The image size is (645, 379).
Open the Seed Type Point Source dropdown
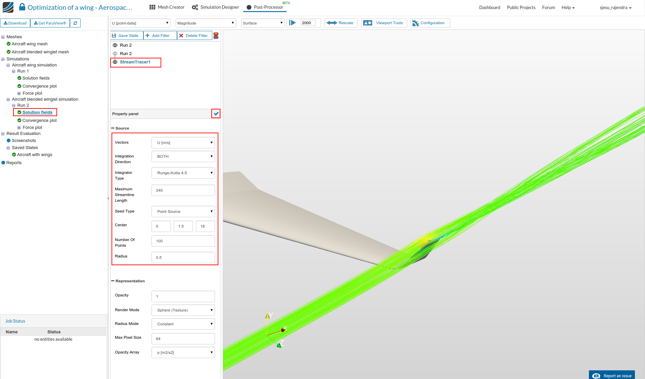[183, 211]
